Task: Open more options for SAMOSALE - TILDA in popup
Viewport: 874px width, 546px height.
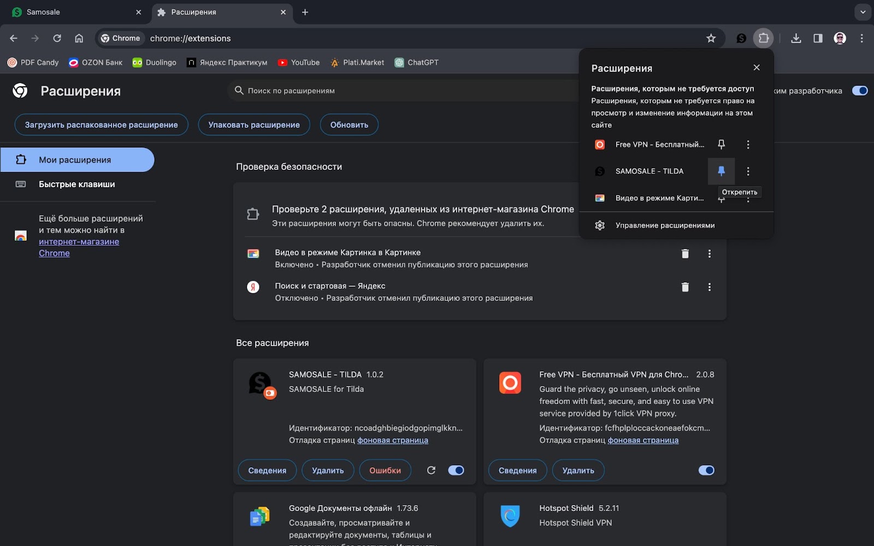Action: [748, 171]
